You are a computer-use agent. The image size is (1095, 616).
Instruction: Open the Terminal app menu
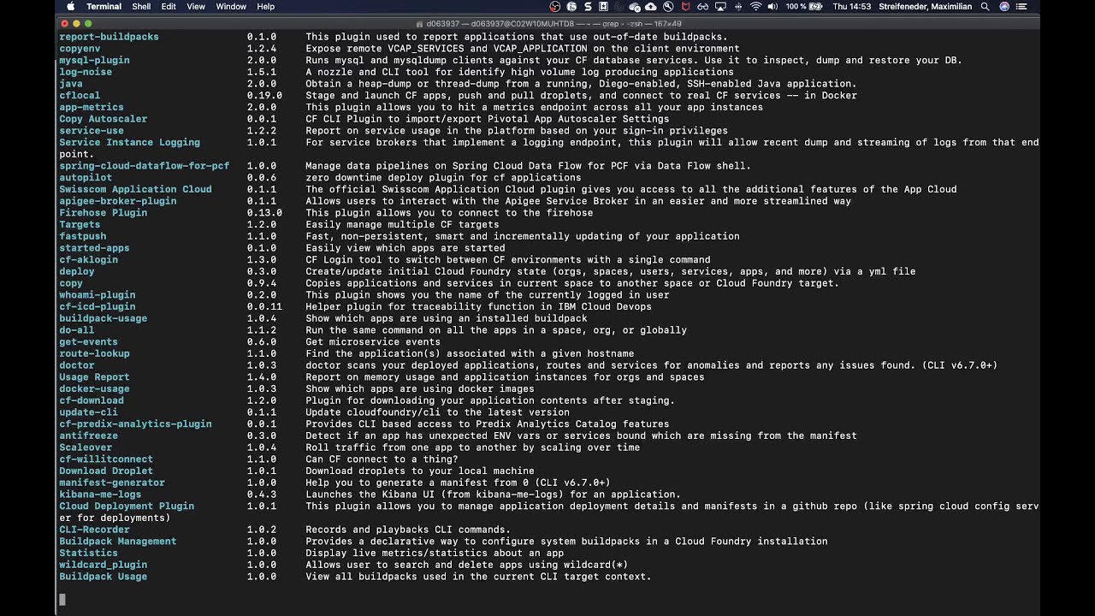point(104,6)
